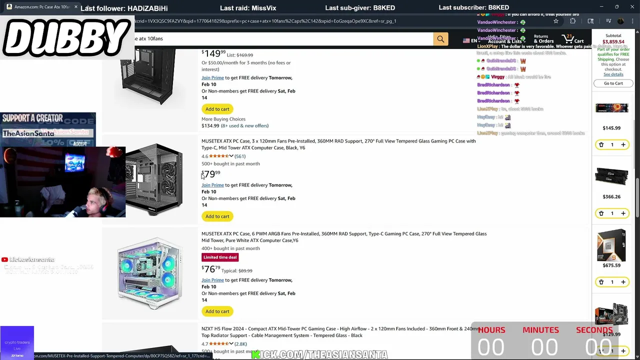This screenshot has height=360, width=640.
Task: Open the Chrome profile avatar
Action: (620, 21)
